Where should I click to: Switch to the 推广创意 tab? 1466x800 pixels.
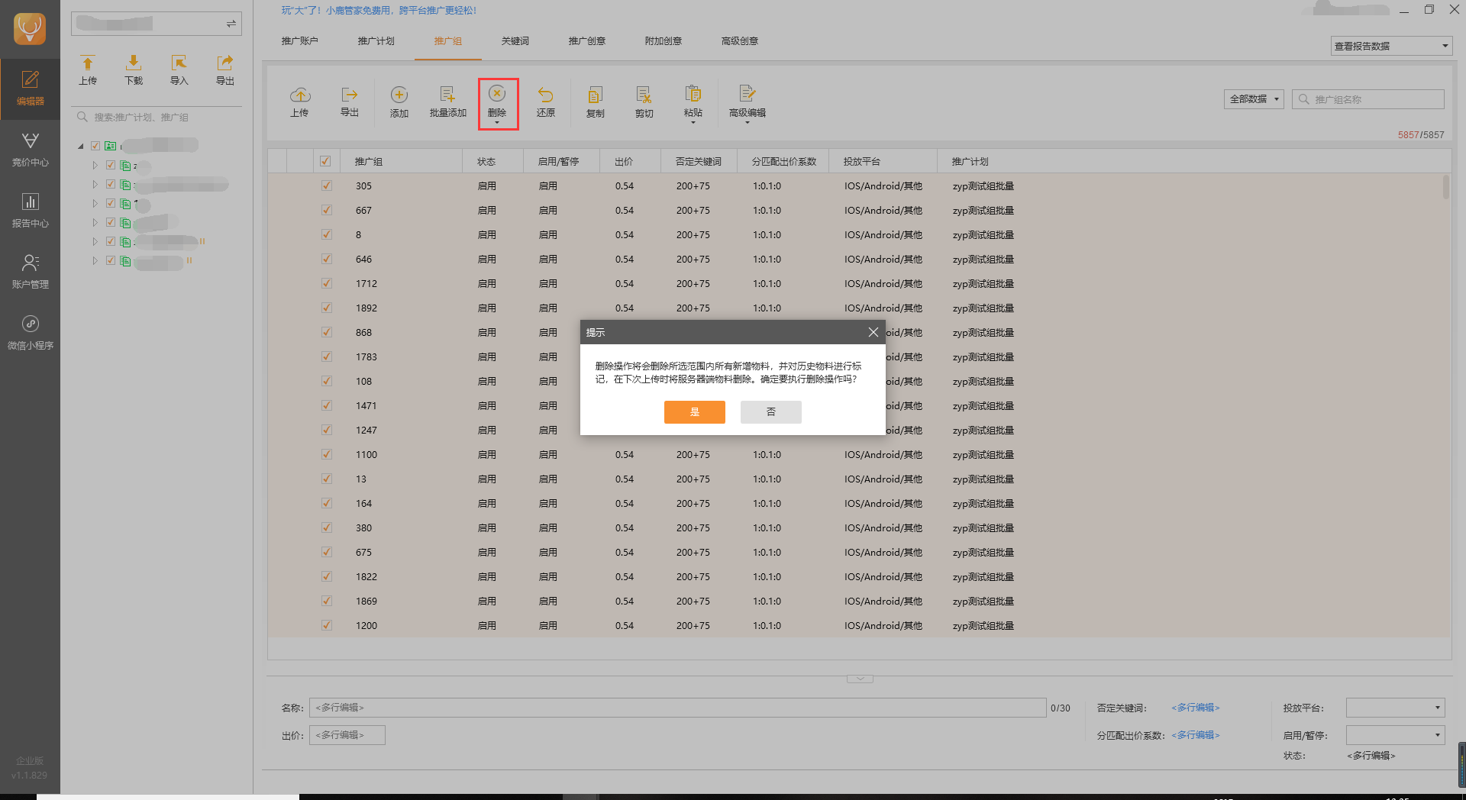pos(587,41)
